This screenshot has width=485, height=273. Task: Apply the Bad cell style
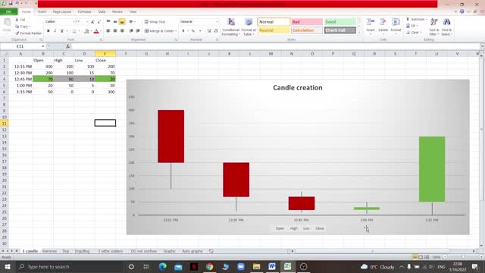(x=306, y=22)
